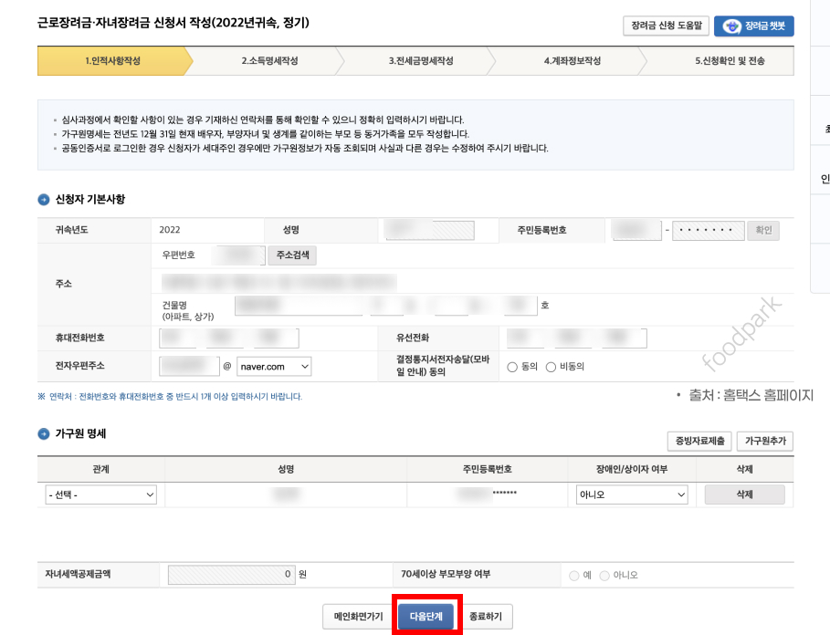Click 확인 to verify the resident registration number
This screenshot has width=830, height=635.
click(x=762, y=230)
